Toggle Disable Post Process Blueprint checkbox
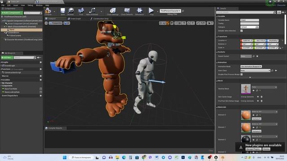Viewport: 287px width, 161px height. (242, 74)
